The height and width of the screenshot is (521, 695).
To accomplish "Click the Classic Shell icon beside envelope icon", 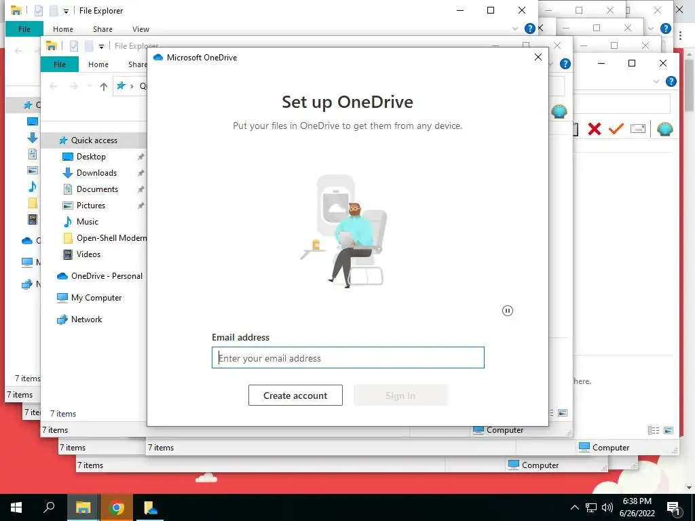I will [x=665, y=129].
